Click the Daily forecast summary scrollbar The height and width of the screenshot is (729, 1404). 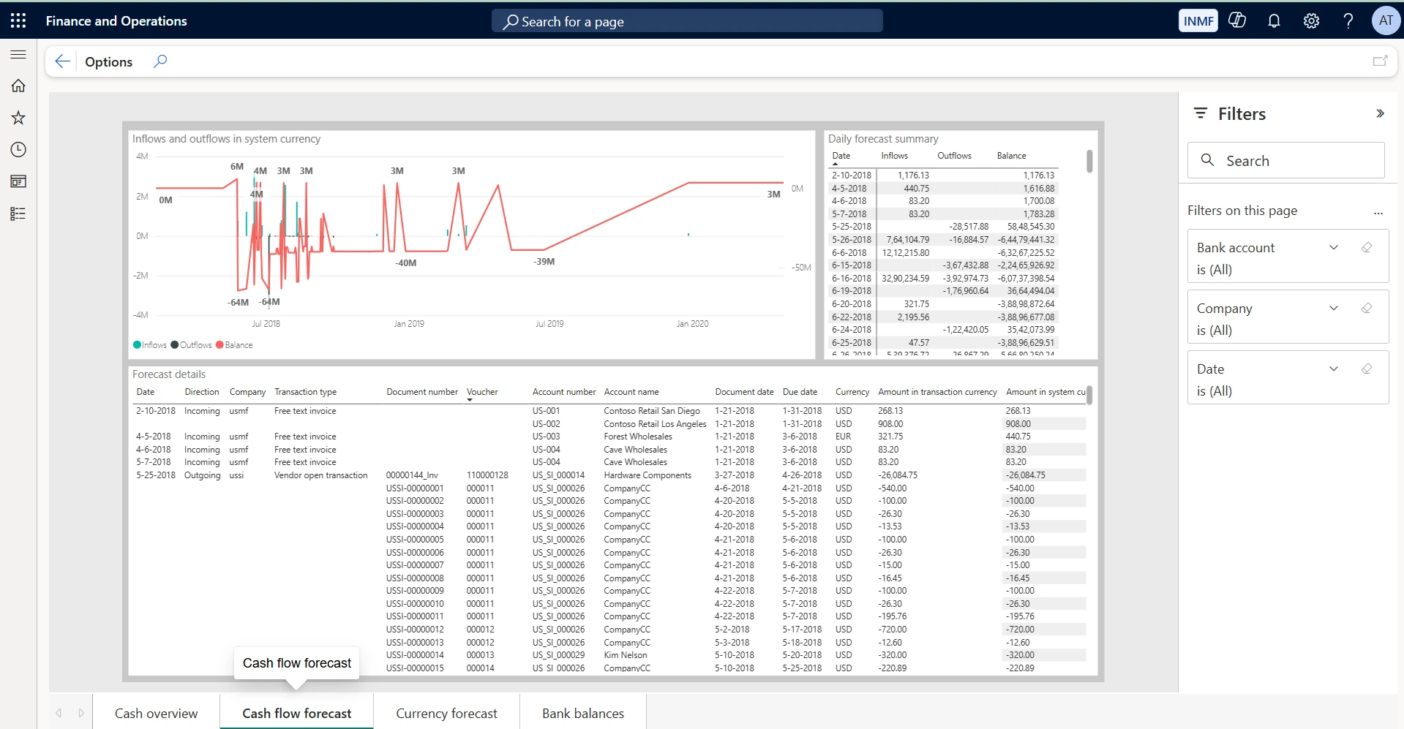click(1089, 161)
